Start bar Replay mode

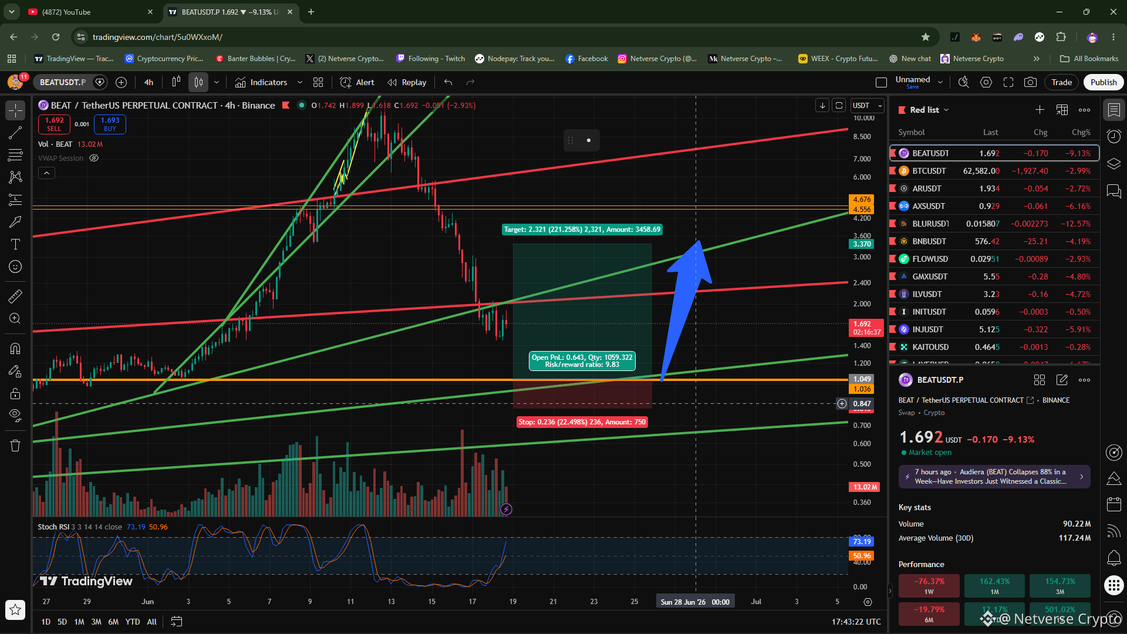407,82
